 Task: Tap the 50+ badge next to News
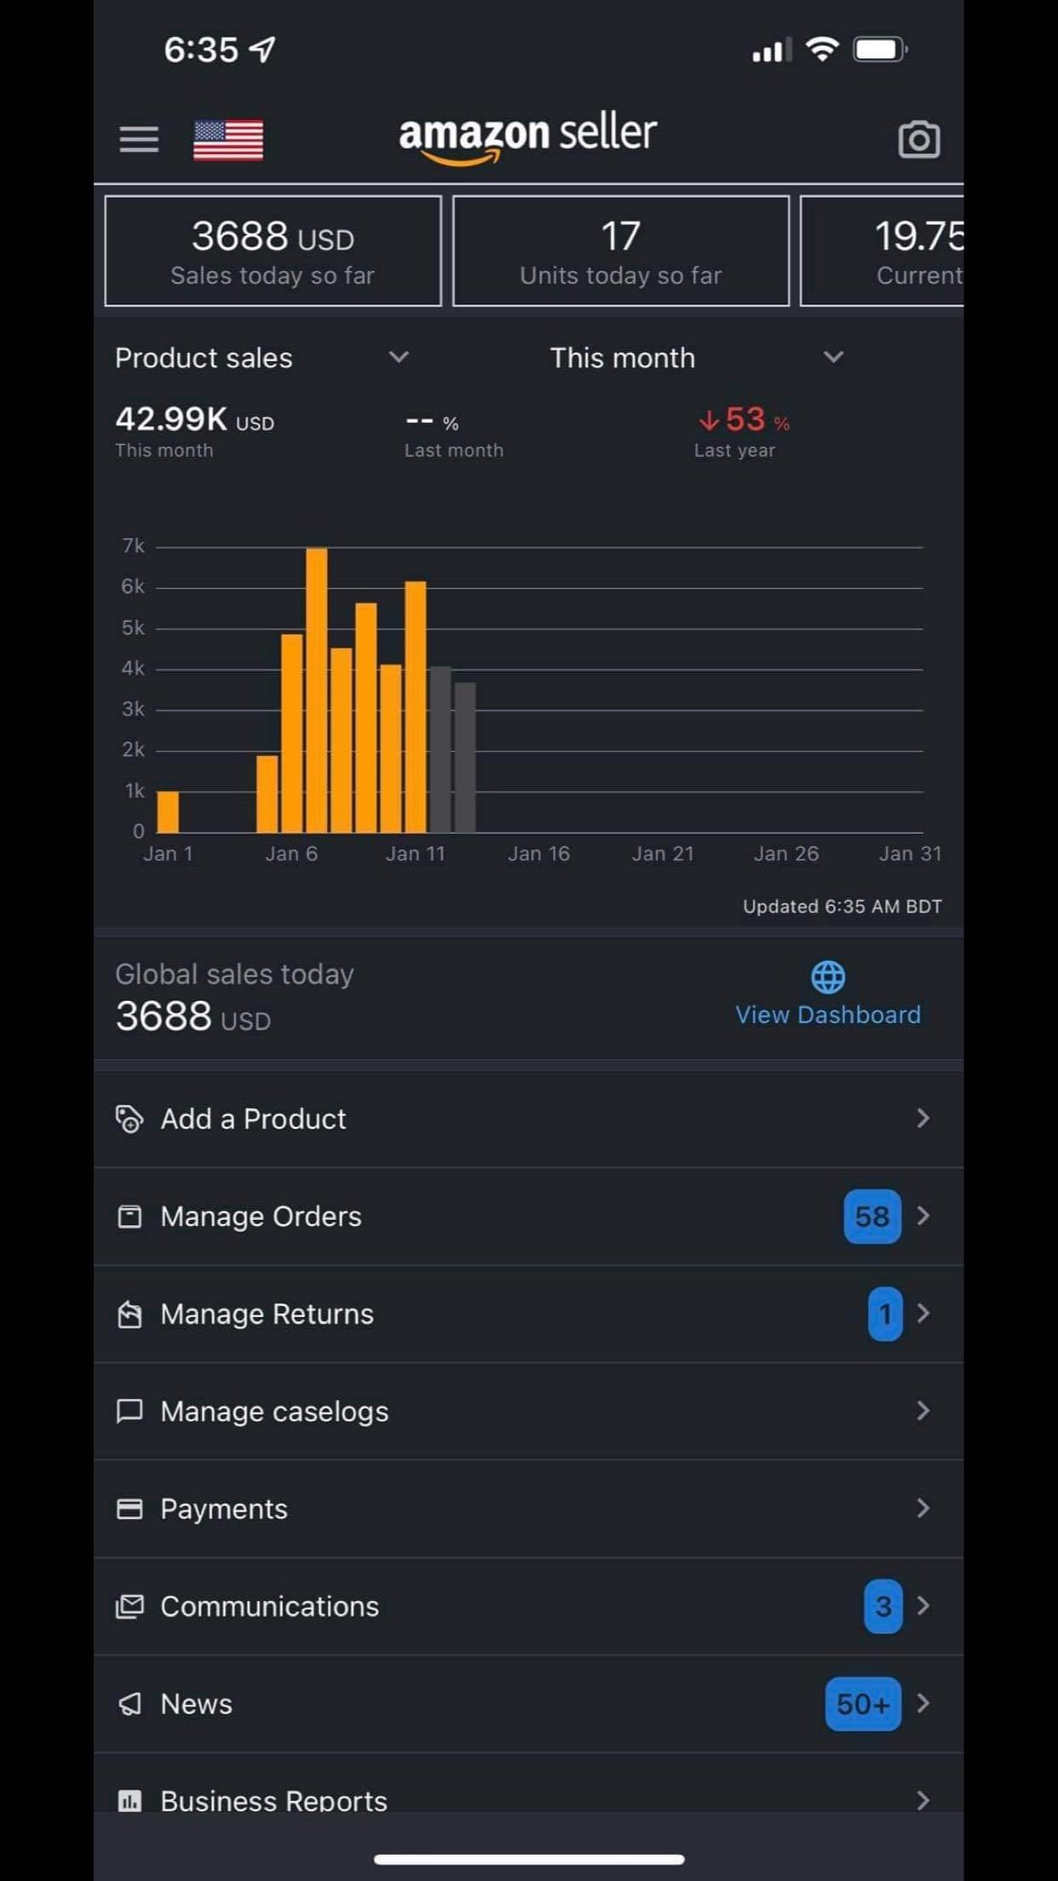(x=862, y=1704)
